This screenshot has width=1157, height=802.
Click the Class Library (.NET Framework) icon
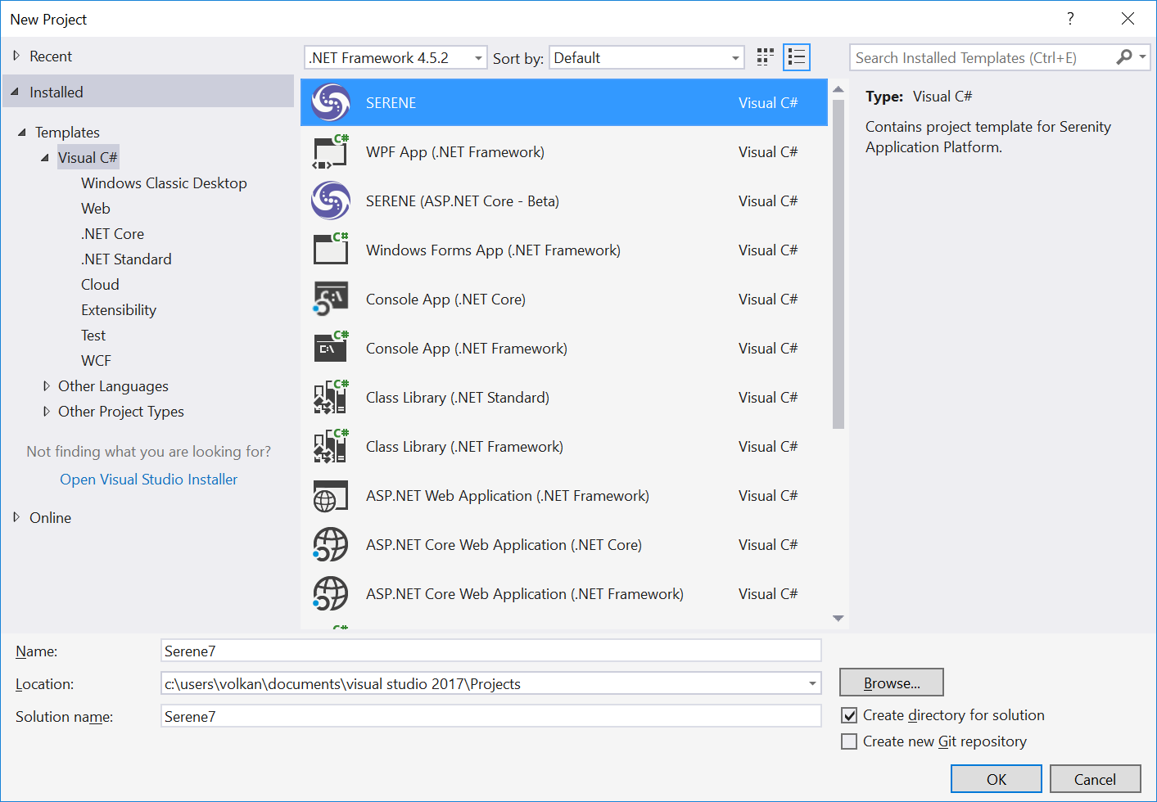(x=331, y=447)
